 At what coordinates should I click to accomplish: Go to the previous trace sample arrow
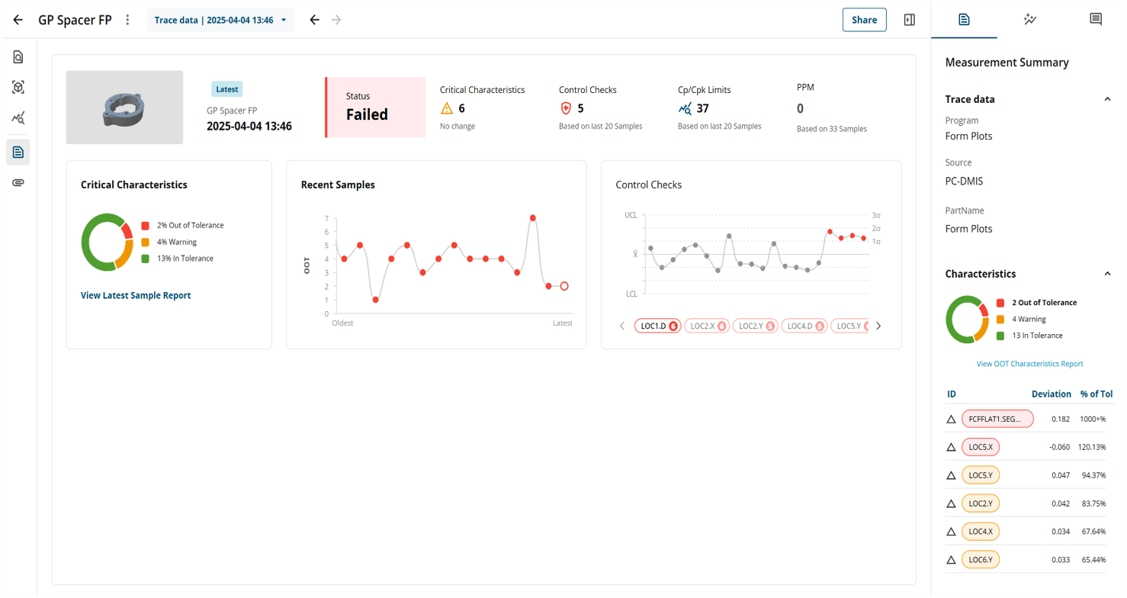pos(314,20)
